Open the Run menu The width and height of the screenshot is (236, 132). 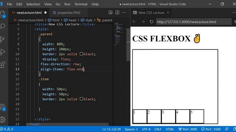tap(67, 4)
